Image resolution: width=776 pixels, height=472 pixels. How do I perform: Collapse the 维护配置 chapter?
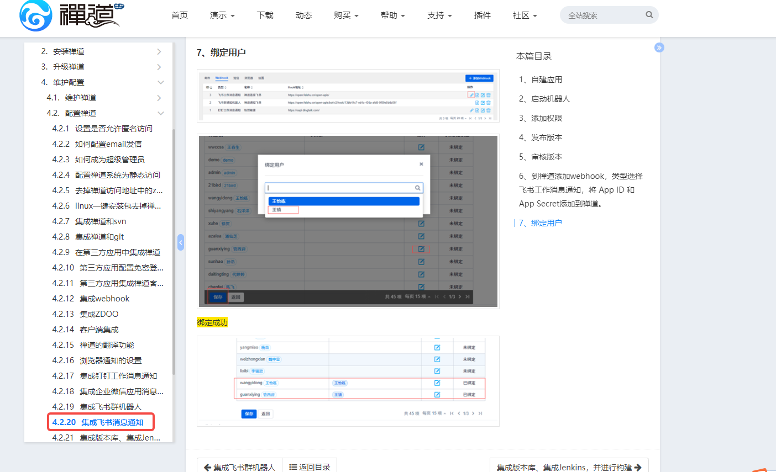point(161,82)
